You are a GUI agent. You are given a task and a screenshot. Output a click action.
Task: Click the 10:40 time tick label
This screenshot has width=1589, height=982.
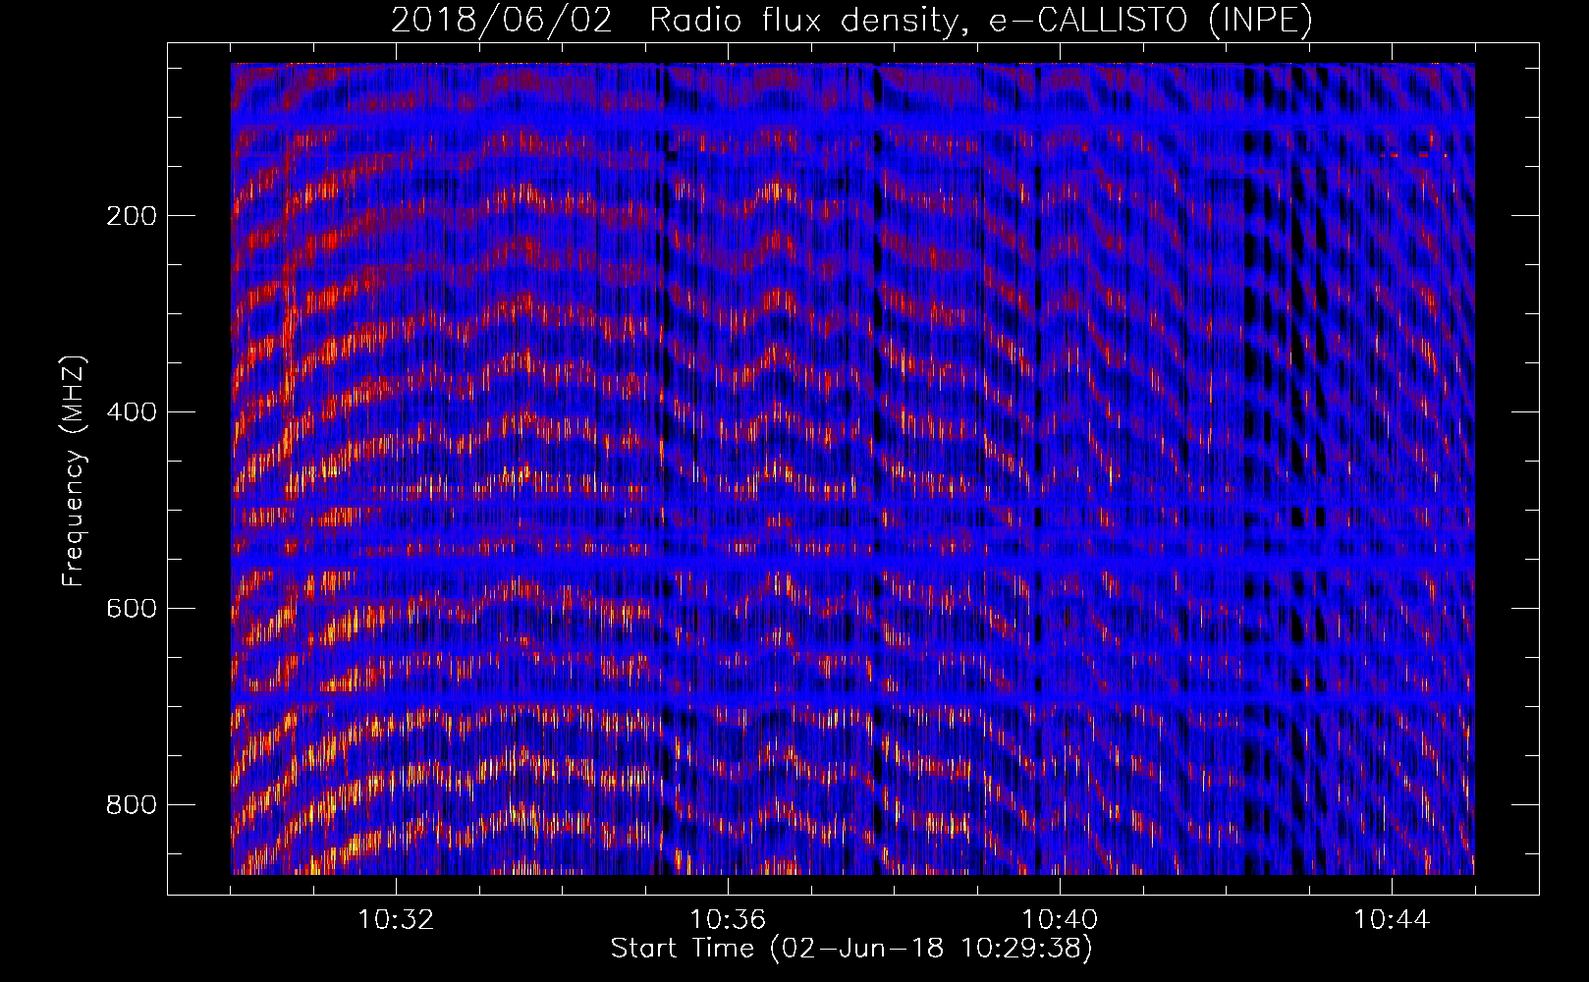click(1060, 920)
